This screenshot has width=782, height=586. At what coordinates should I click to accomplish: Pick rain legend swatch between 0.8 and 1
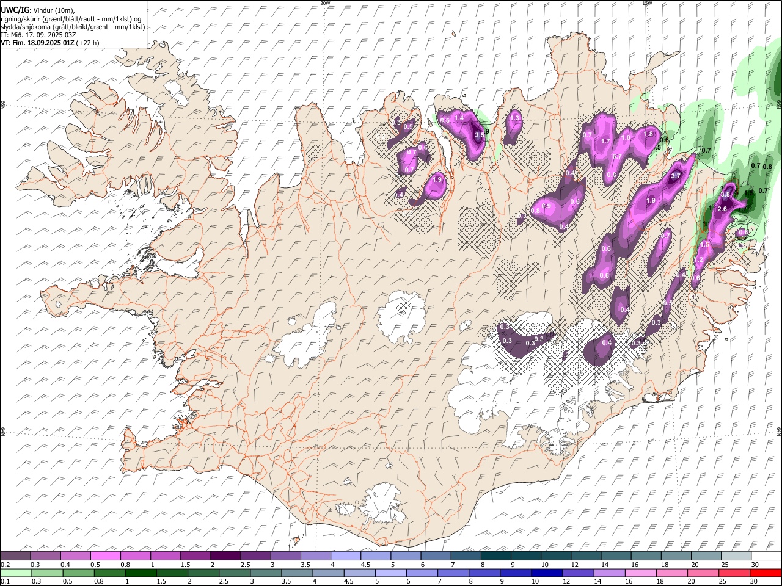(110, 573)
